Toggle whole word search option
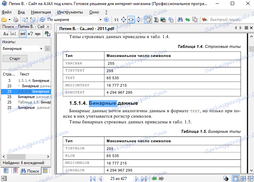Screen dimensions: 254x182 [x=23, y=34]
